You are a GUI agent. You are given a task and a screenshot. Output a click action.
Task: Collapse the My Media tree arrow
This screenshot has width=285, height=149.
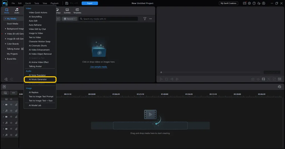(x=5, y=19)
